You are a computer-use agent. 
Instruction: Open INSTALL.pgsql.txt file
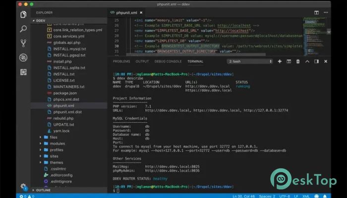[x=69, y=55]
